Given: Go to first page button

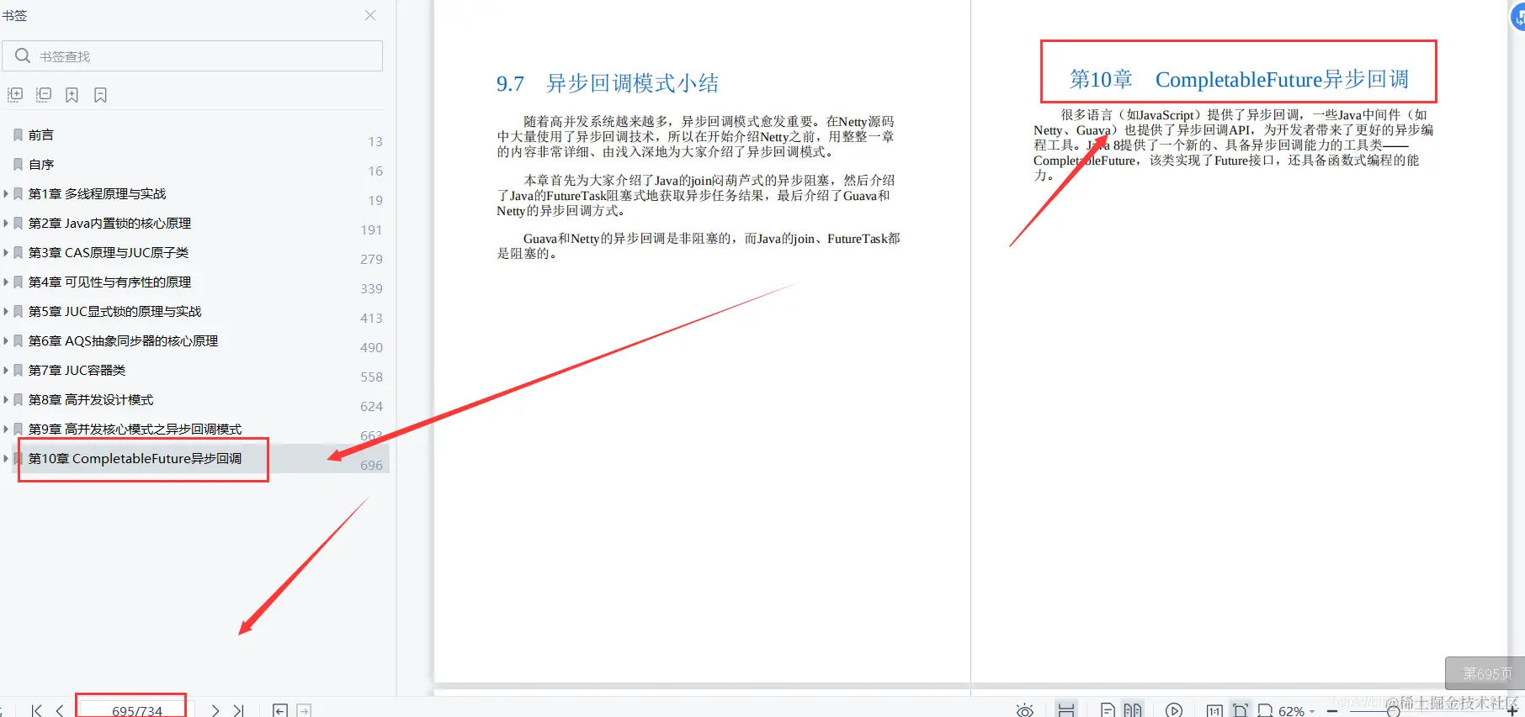Looking at the screenshot, I should pos(36,710).
